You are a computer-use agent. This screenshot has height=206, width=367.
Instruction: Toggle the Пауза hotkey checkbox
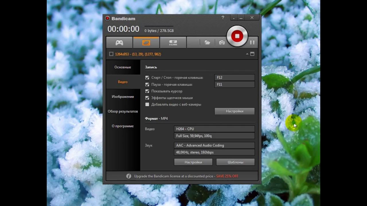coord(147,84)
